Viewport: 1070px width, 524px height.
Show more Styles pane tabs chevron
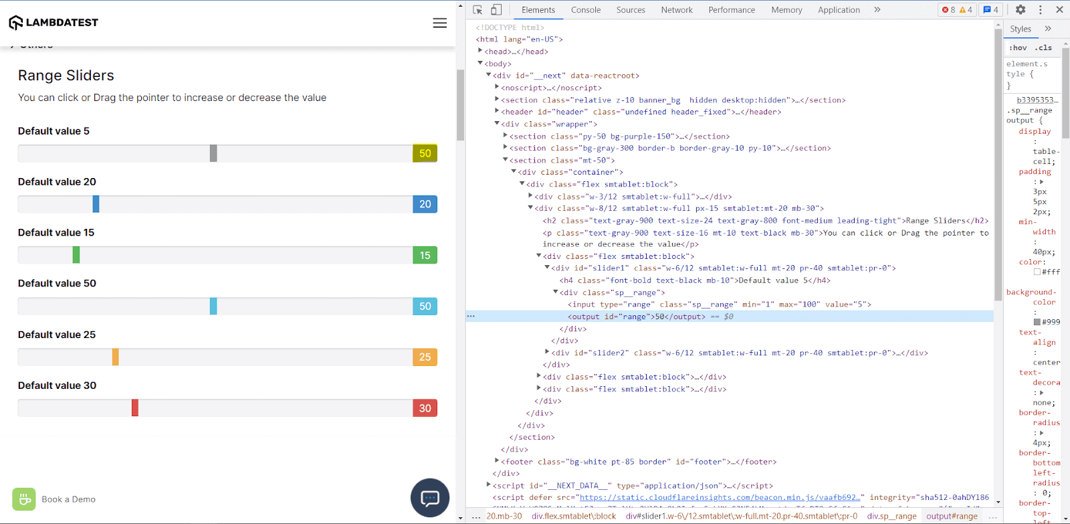(1048, 29)
